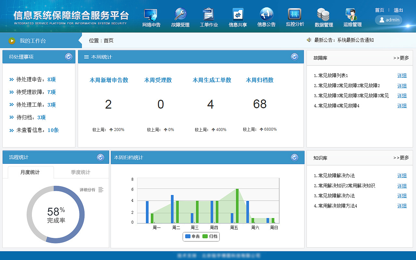Image resolution: width=416 pixels, height=260 pixels.
Task: Open the 信息共享 icon
Action: click(x=238, y=14)
